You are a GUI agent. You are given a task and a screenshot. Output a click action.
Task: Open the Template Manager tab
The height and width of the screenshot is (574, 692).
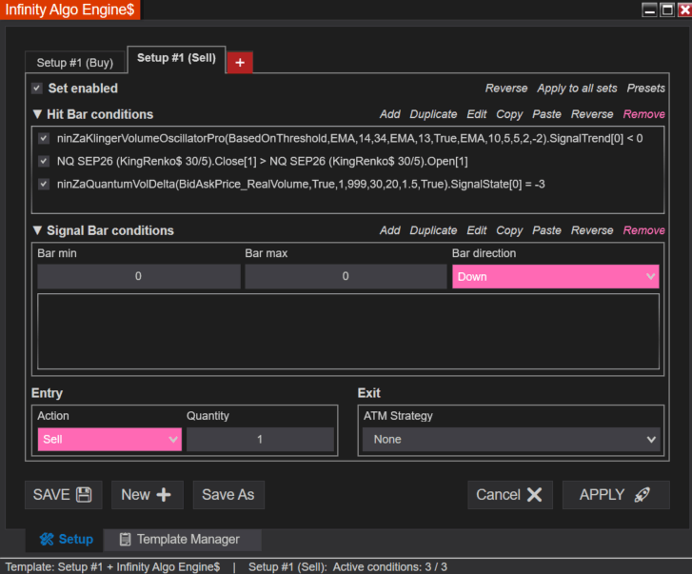(x=182, y=539)
